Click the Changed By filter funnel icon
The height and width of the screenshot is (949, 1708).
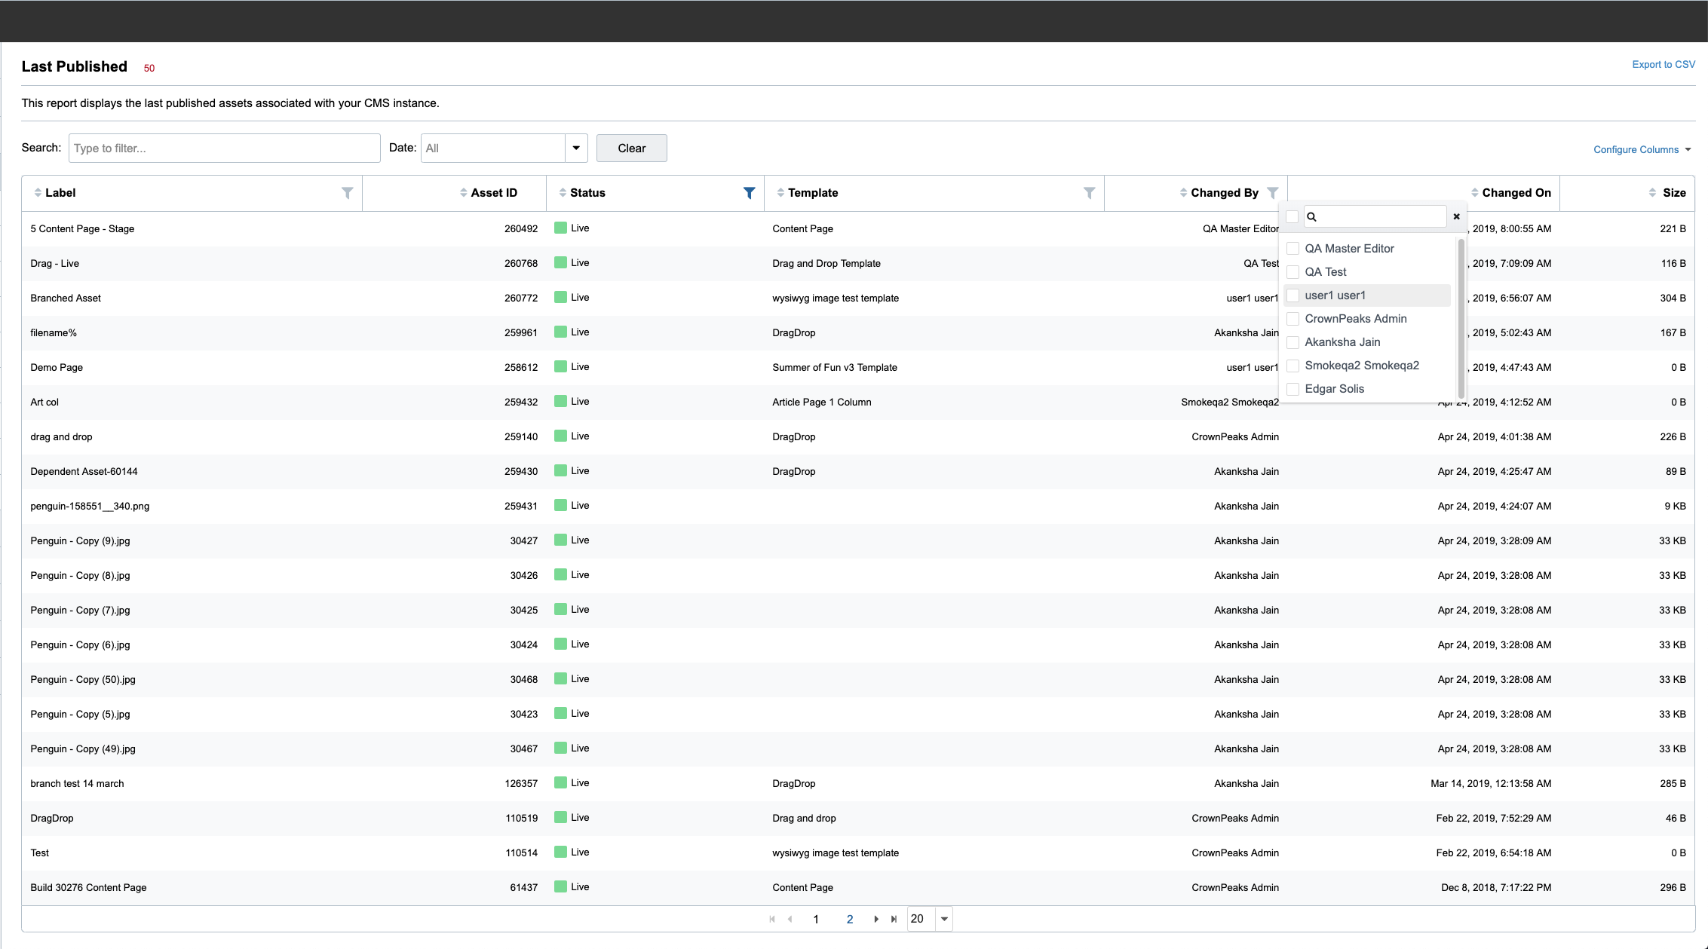pyautogui.click(x=1272, y=193)
